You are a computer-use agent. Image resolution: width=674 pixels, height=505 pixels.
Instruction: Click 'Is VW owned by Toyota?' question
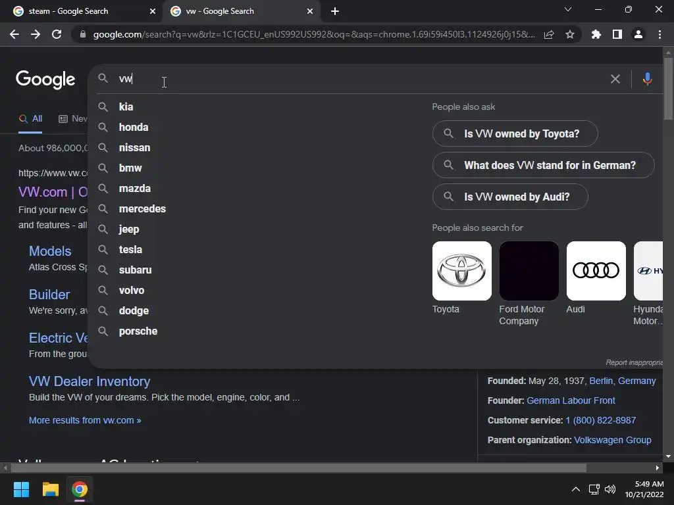click(515, 133)
